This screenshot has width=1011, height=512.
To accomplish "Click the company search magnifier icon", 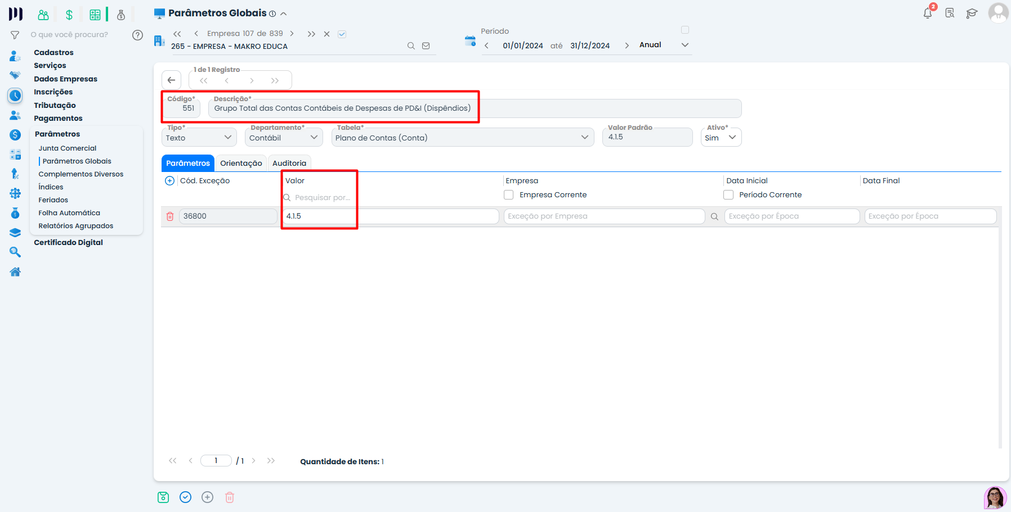I will click(411, 46).
